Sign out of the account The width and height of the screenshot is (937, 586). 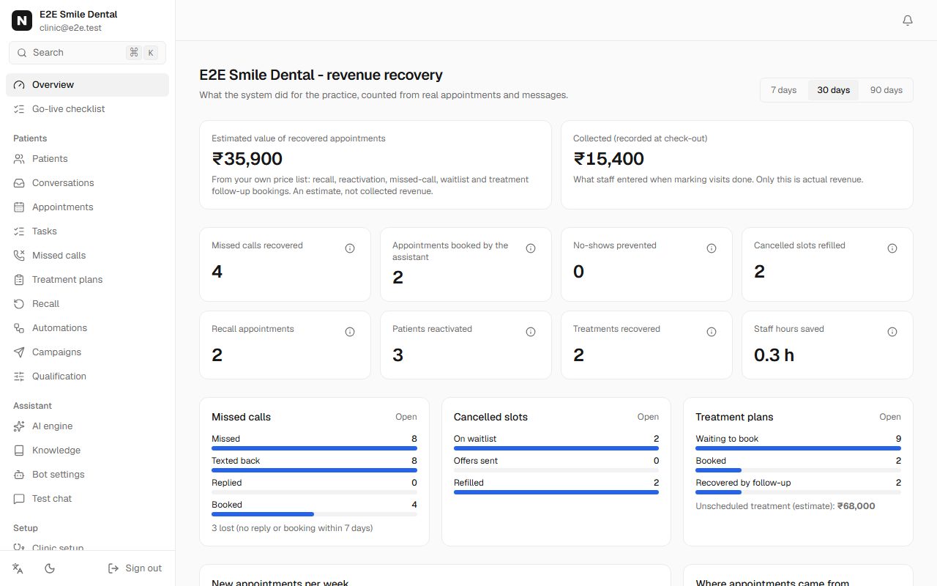pos(135,568)
